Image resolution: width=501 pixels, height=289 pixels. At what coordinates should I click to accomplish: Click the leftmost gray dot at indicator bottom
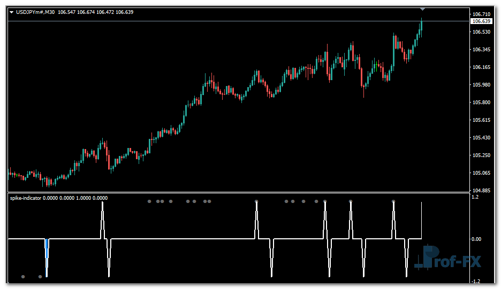pyautogui.click(x=23, y=277)
